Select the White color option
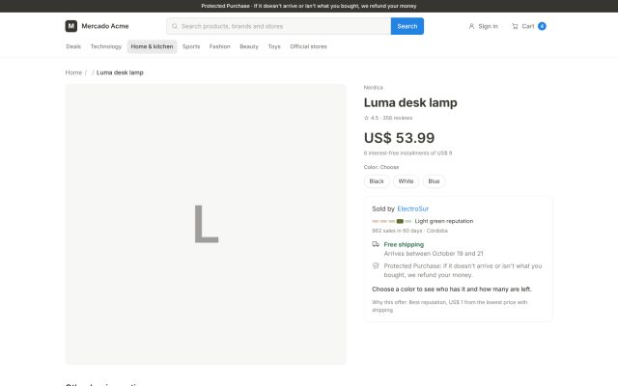 406,181
